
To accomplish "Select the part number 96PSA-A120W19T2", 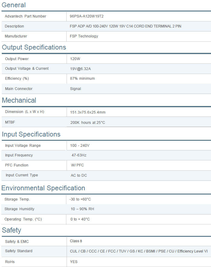I will (x=87, y=16).
